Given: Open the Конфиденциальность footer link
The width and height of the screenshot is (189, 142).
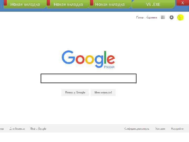Looking at the screenshot, I should point(137,129).
